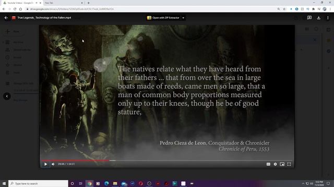Go back with the Drive preview back arrow

pyautogui.click(x=6, y=18)
